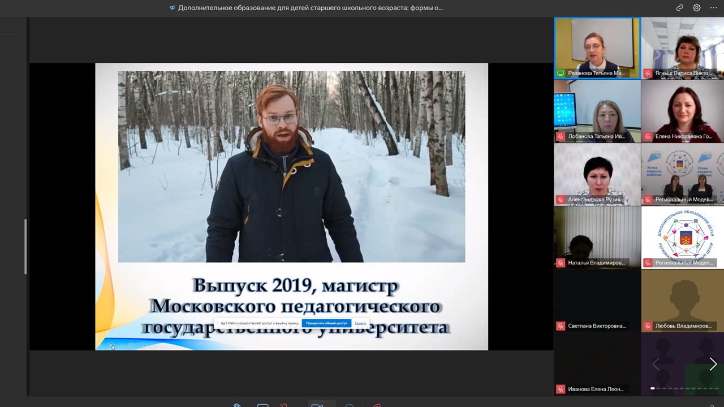Click the name label Любовь Владимиров...
The image size is (724, 407).
[683, 326]
